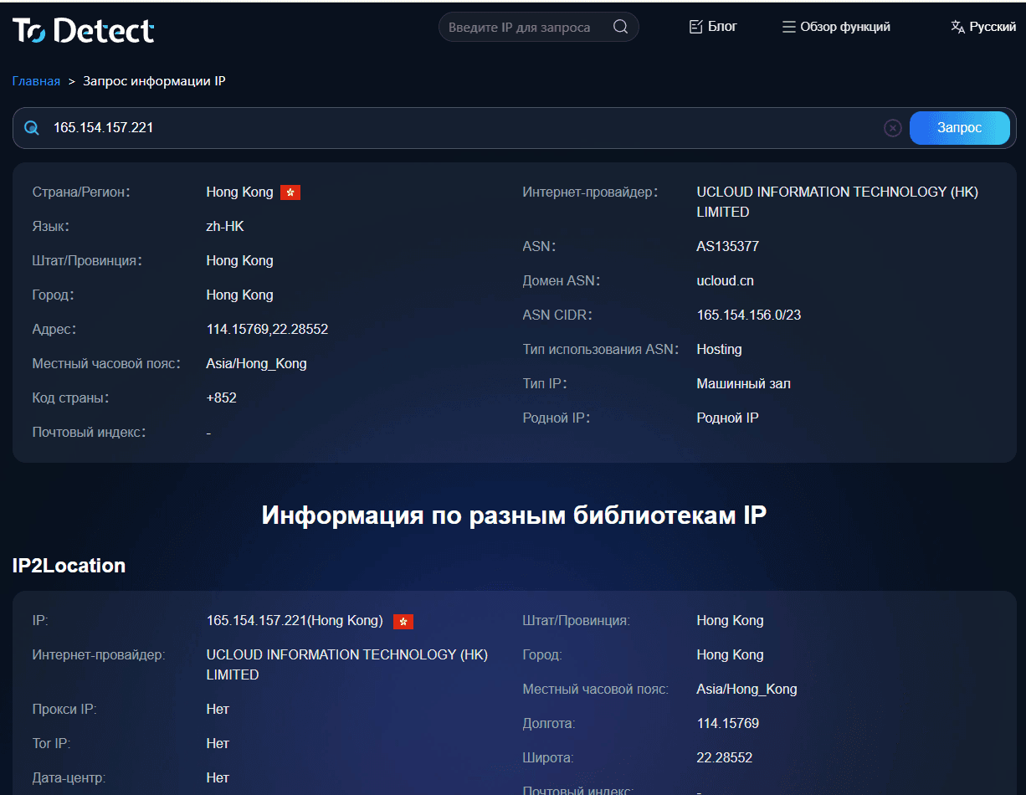Open the Главная link
The width and height of the screenshot is (1026, 795).
[x=36, y=80]
